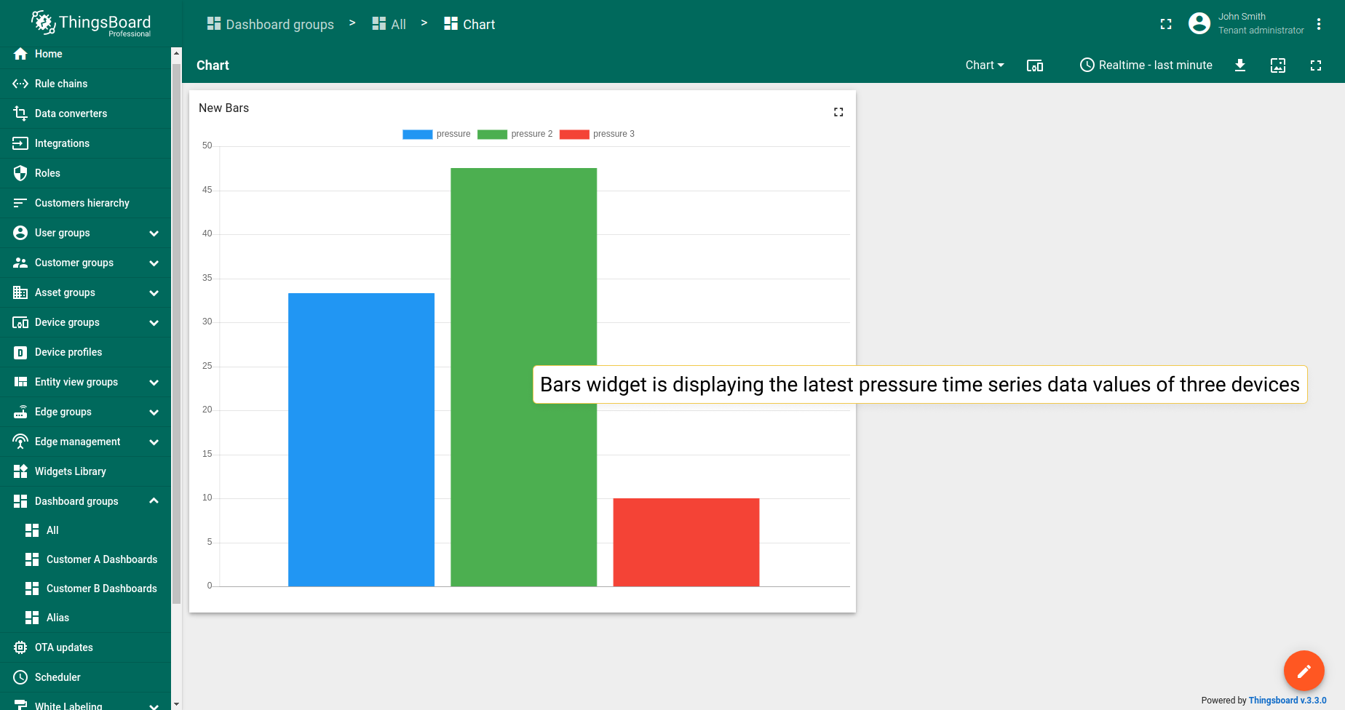Export dashboard using download icon
The width and height of the screenshot is (1345, 710).
point(1240,65)
